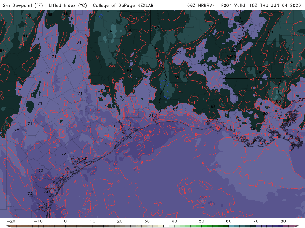Click the -20 label on the color scale
Viewport: 305px width, 228px height.
[x=11, y=221]
